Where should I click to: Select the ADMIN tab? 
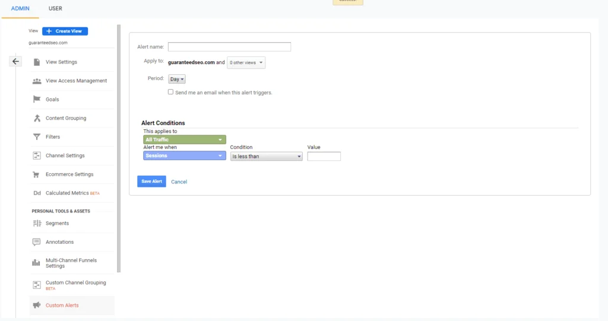(20, 8)
